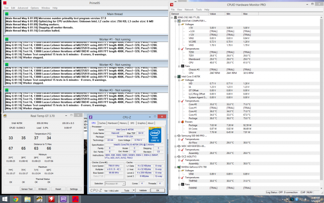Click the red lightning bolt taskbar icon

coord(51,199)
